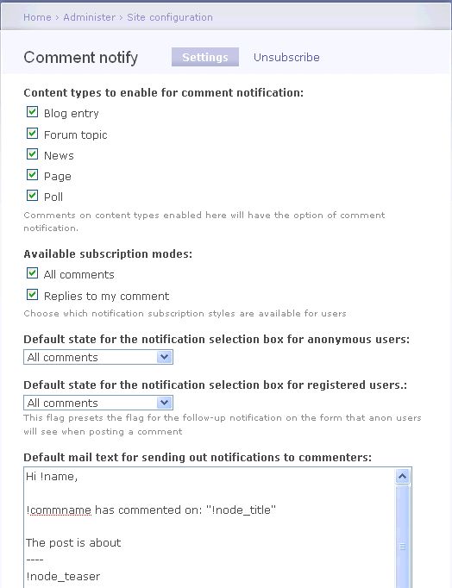Open the Administer breadcrumb link
Viewport: 452px width, 588px height.
point(89,17)
